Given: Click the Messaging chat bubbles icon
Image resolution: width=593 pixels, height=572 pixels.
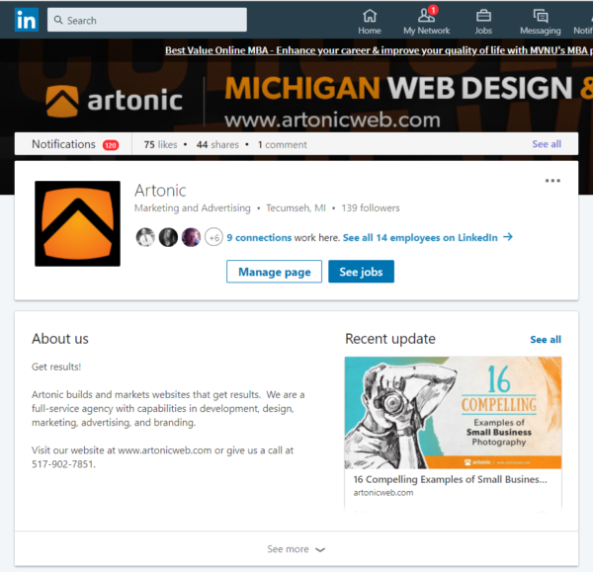Looking at the screenshot, I should pyautogui.click(x=541, y=16).
